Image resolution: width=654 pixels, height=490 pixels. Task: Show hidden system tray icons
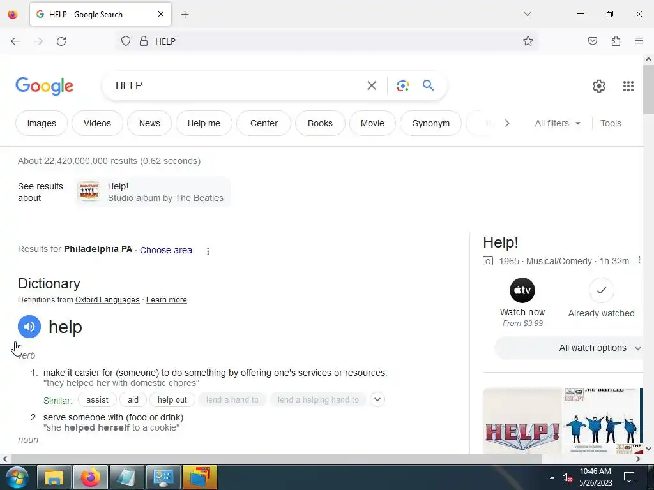click(x=552, y=477)
